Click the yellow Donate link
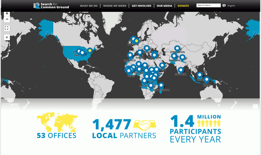This screenshot has width=261, height=155. coord(183,6)
